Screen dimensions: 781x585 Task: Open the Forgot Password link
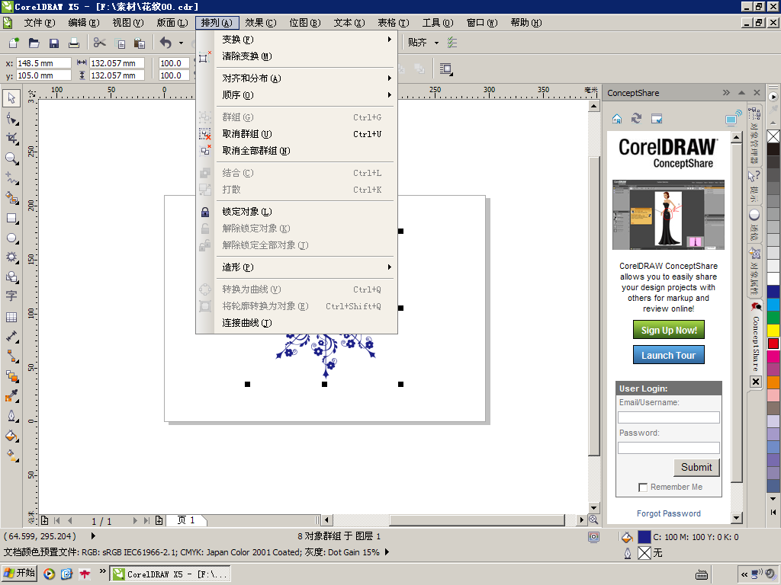pos(668,513)
